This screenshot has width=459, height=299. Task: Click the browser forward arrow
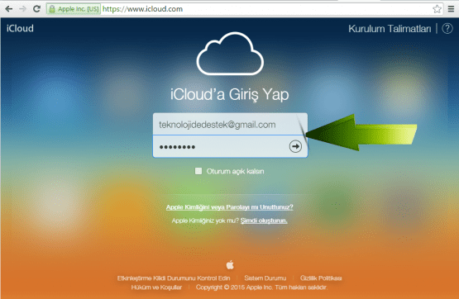(x=22, y=9)
